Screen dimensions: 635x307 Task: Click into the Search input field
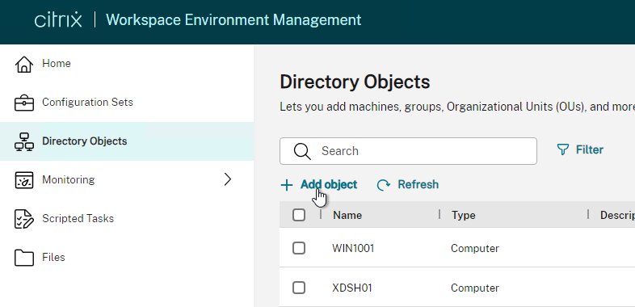tap(408, 151)
